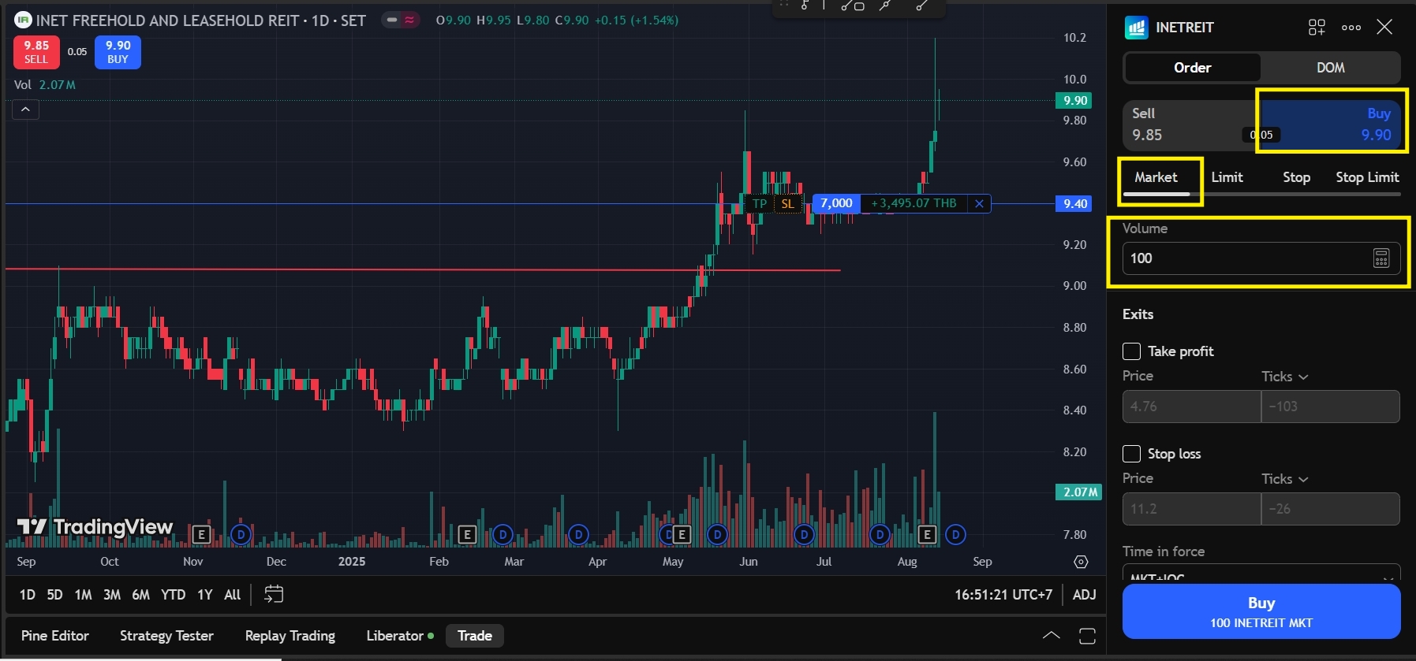Set chart range to 1Y
This screenshot has height=661, width=1416.
pos(204,595)
